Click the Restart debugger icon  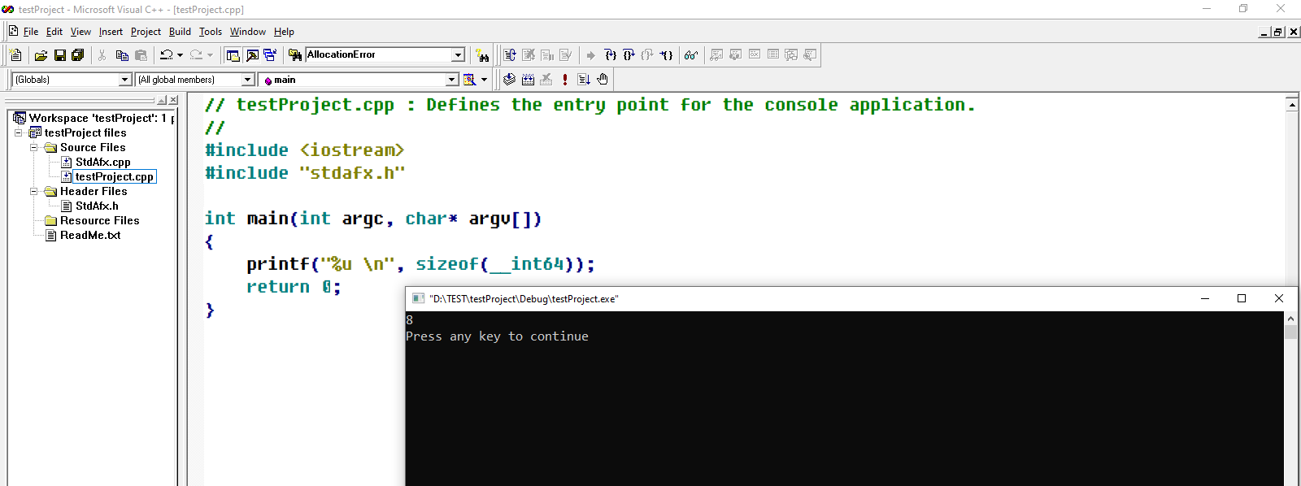510,55
